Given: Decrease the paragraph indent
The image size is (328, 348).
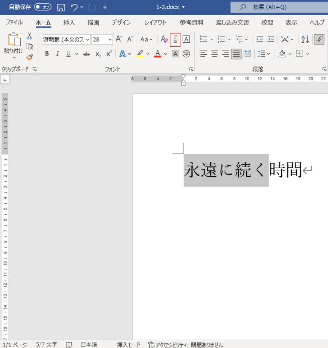Looking at the screenshot, I should click(x=259, y=39).
